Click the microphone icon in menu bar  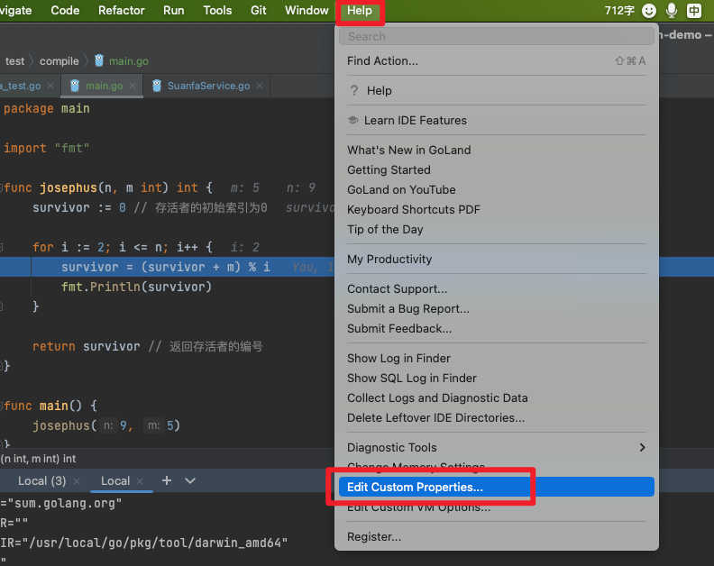[x=672, y=11]
